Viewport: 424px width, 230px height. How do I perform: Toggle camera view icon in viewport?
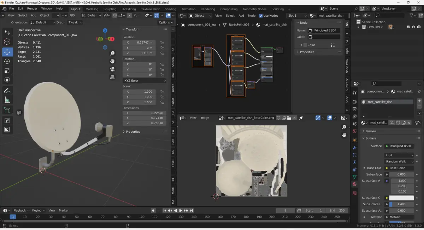pyautogui.click(x=112, y=69)
